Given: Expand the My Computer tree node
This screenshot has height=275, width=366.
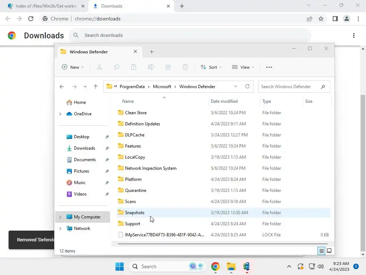Looking at the screenshot, I should [60, 217].
